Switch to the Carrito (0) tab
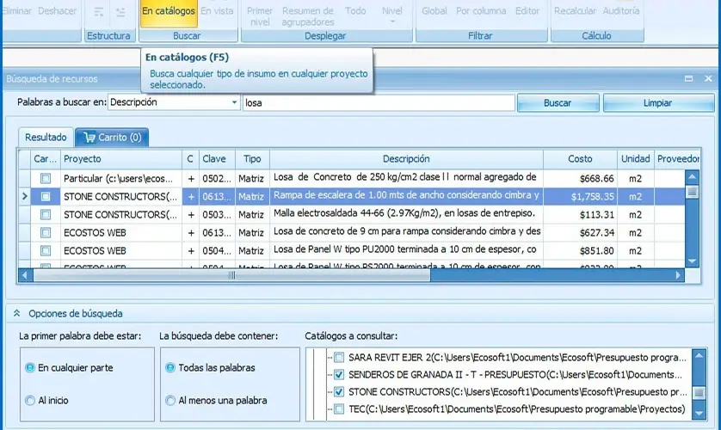 [x=112, y=138]
